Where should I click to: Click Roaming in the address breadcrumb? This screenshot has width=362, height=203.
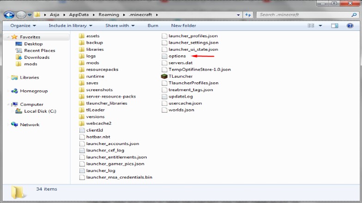pos(109,15)
